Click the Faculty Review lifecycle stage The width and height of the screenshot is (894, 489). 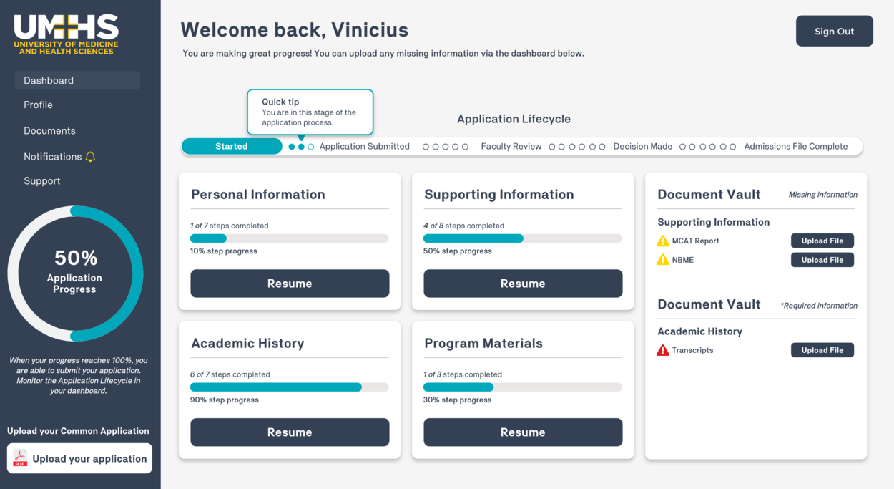tap(511, 146)
